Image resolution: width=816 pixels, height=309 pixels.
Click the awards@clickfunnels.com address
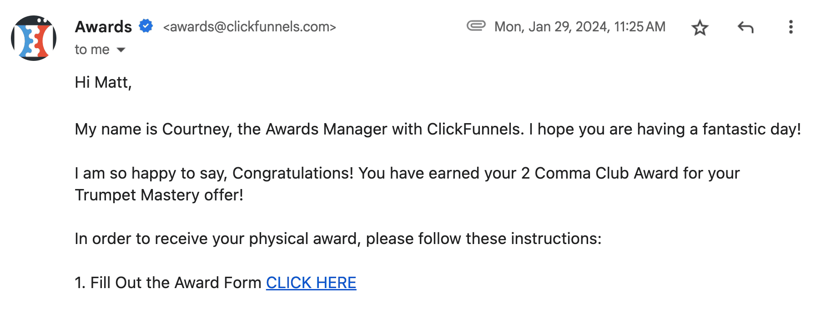pyautogui.click(x=249, y=27)
